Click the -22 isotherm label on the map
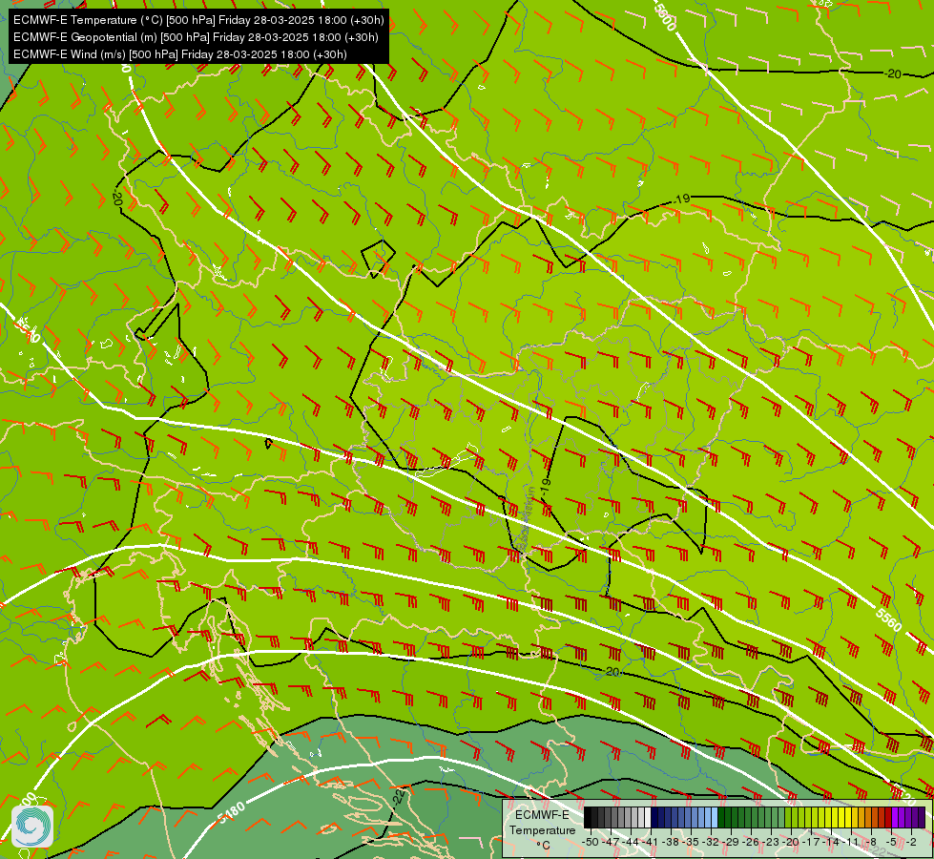Screen dimensions: 934x859 (400, 796)
